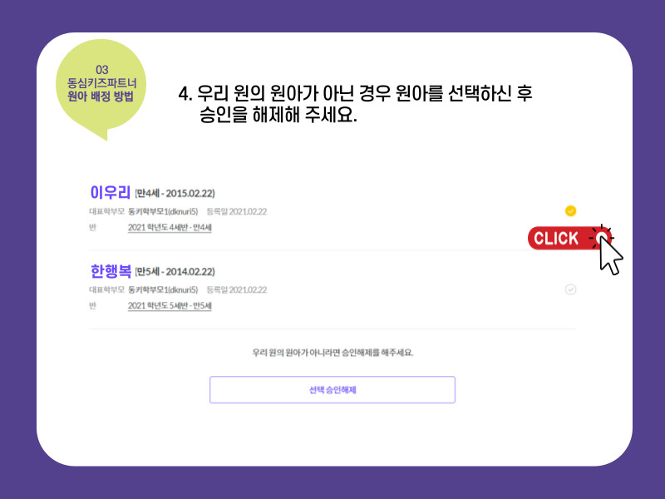Open the 2021 학년도 5세반 - 만5세 link
Screen dimensions: 665x499
[x=170, y=306]
